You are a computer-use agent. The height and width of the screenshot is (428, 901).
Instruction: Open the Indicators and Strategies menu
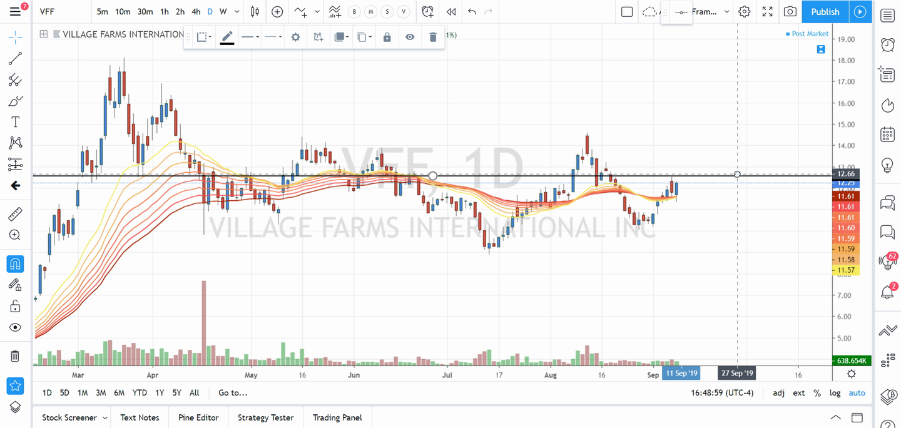[301, 12]
